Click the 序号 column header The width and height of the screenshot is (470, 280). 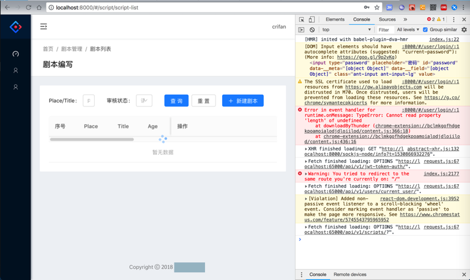[x=60, y=126]
